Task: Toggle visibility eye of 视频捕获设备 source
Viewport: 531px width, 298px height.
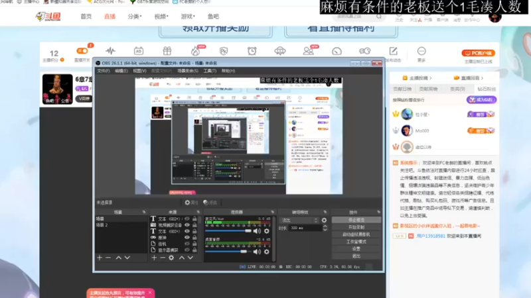Action: click(x=187, y=225)
